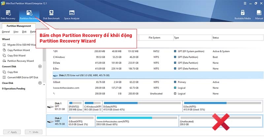The height and width of the screenshot is (140, 264).
Task: Select the D:Data partition row
Action: 158,63
